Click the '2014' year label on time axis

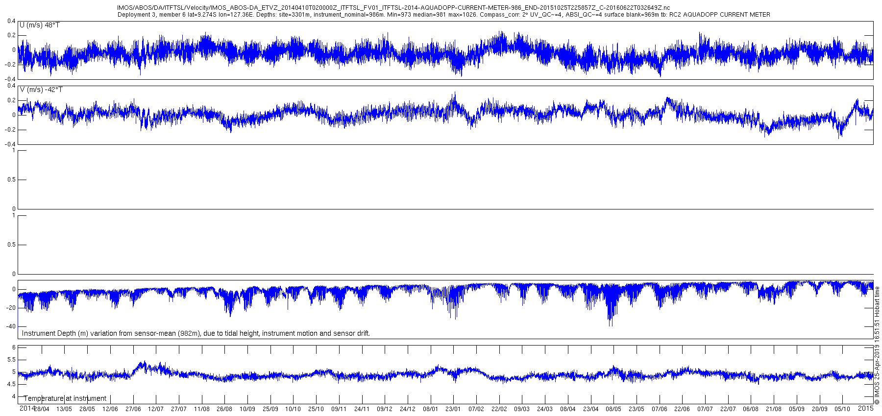point(27,408)
